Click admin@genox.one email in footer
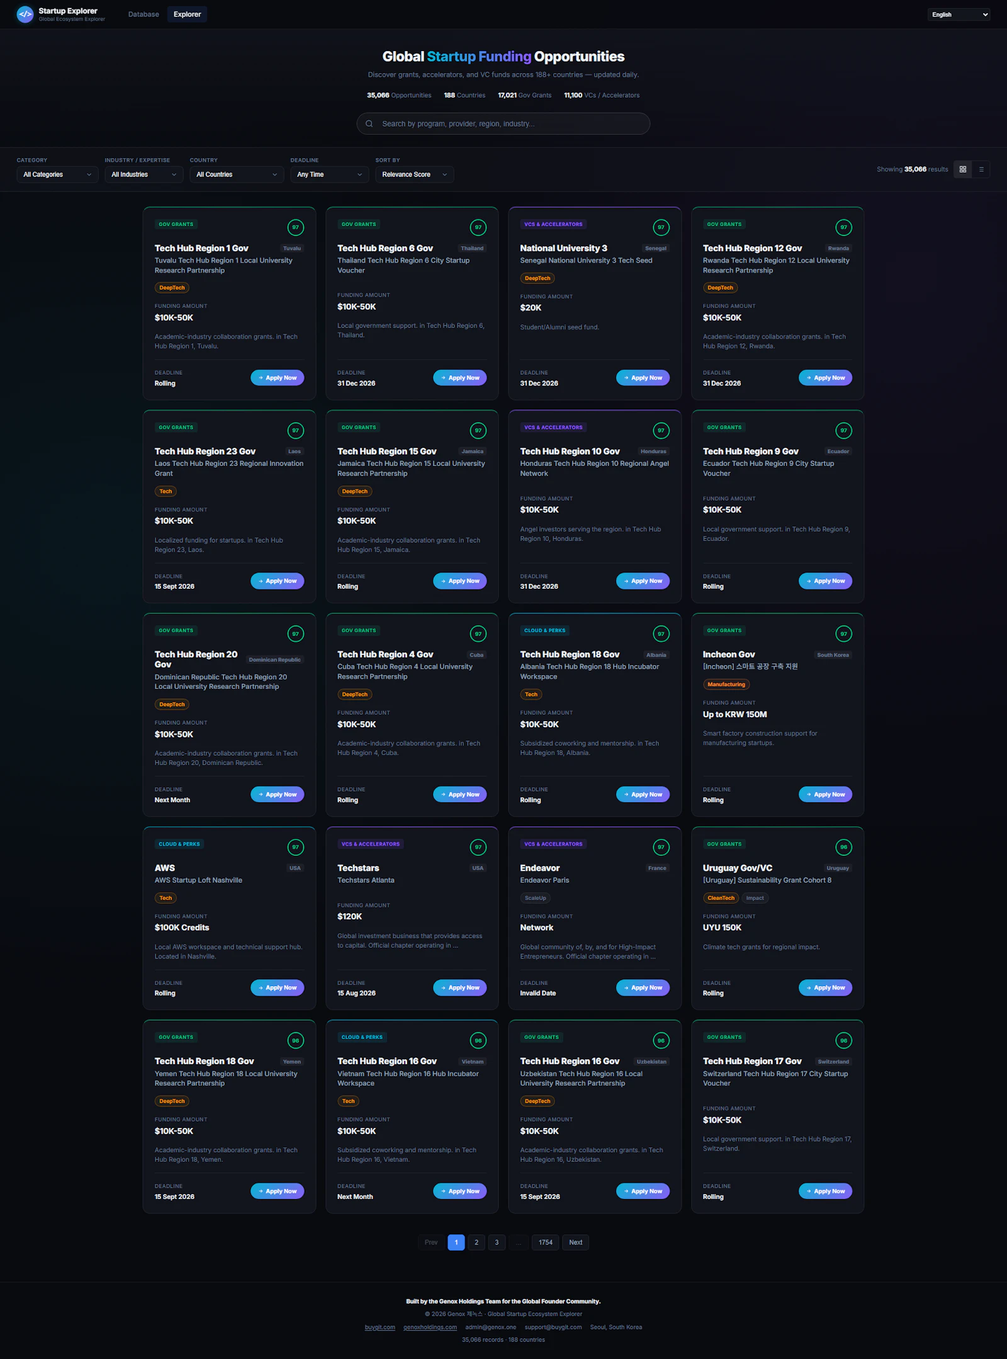Viewport: 1007px width, 1359px height. click(491, 1327)
